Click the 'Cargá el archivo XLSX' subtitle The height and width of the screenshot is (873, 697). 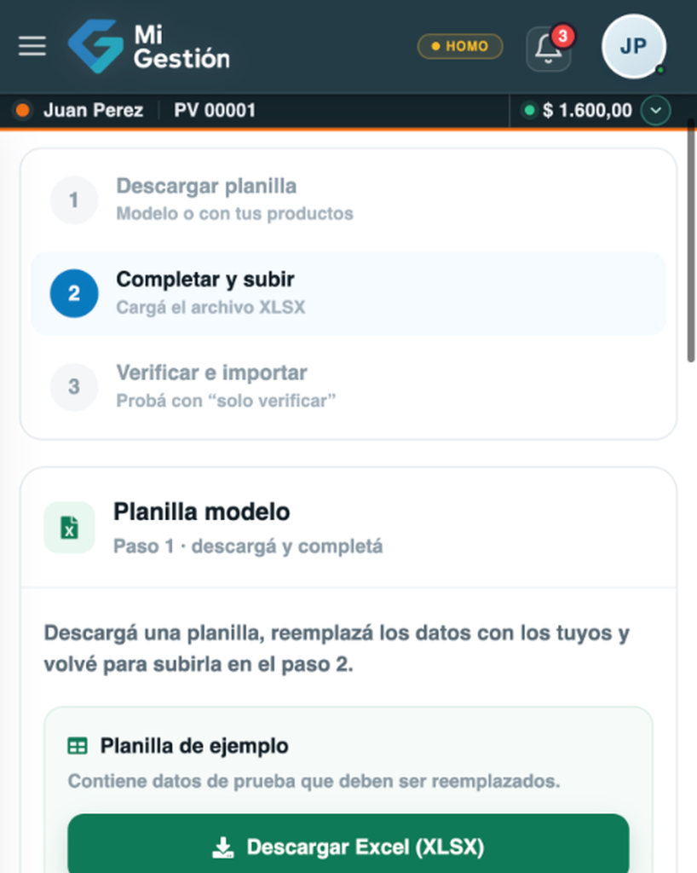pos(210,307)
